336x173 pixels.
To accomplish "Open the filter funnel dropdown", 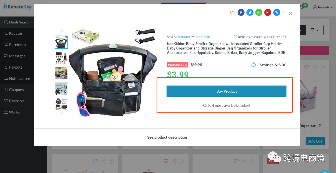I will pos(315,30).
